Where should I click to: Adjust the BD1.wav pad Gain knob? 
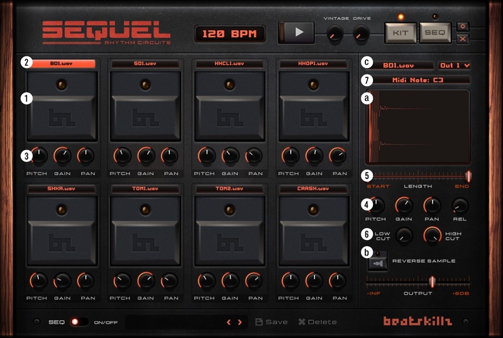(x=62, y=156)
